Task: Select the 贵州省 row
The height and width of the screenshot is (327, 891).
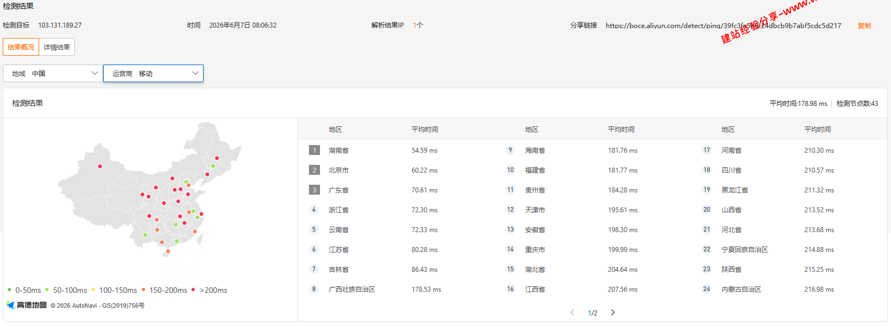Action: point(593,190)
